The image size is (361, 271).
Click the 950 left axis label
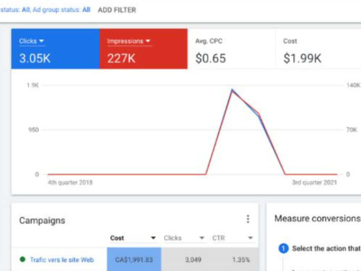click(34, 130)
